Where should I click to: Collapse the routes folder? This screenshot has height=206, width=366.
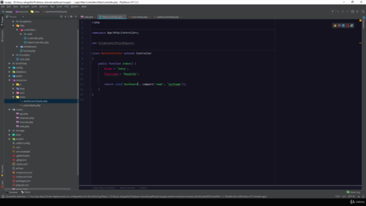pos(10,110)
